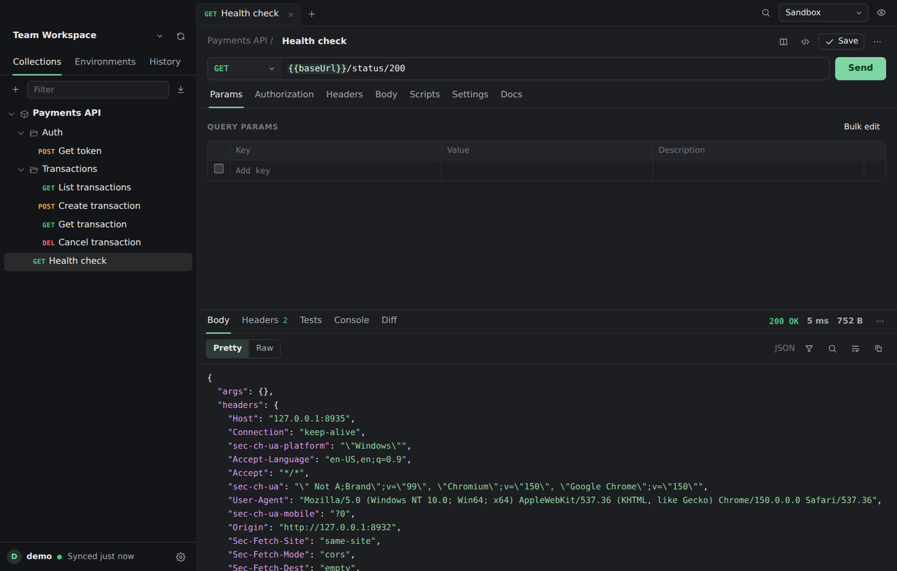Collapse the Transactions folder
The image size is (897, 571).
point(21,170)
